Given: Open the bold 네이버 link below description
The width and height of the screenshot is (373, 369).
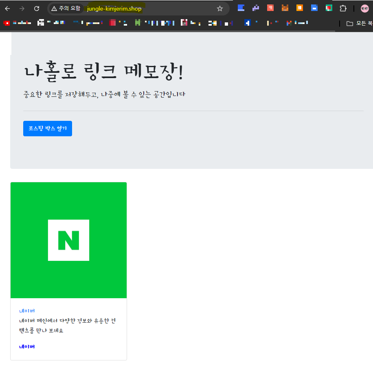Looking at the screenshot, I should [27, 347].
